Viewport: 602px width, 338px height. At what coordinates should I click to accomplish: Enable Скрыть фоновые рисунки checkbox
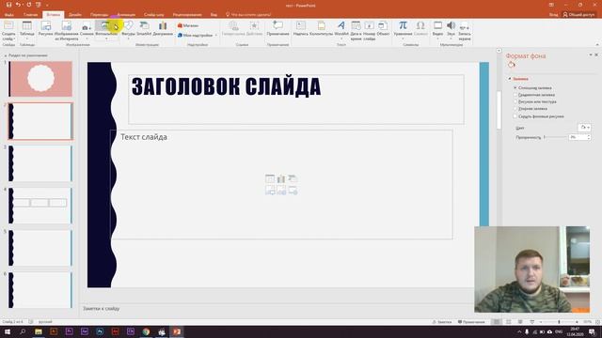[515, 116]
